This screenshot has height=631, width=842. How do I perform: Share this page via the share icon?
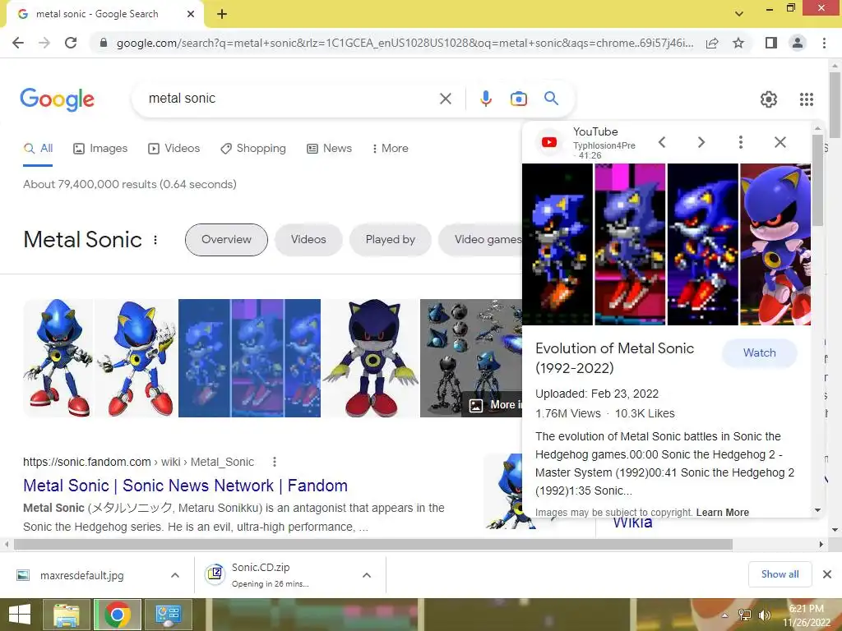(x=712, y=43)
